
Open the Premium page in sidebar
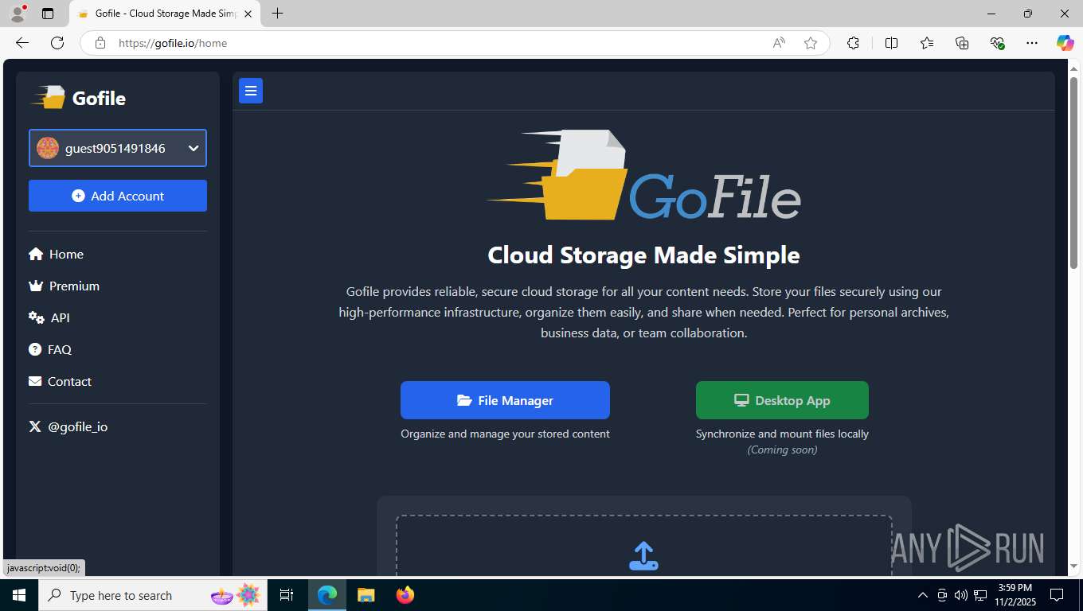[x=64, y=286]
